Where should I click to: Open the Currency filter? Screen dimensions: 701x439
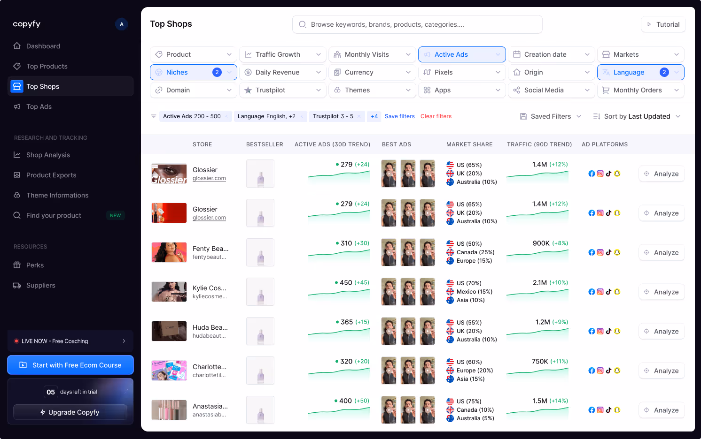click(372, 72)
